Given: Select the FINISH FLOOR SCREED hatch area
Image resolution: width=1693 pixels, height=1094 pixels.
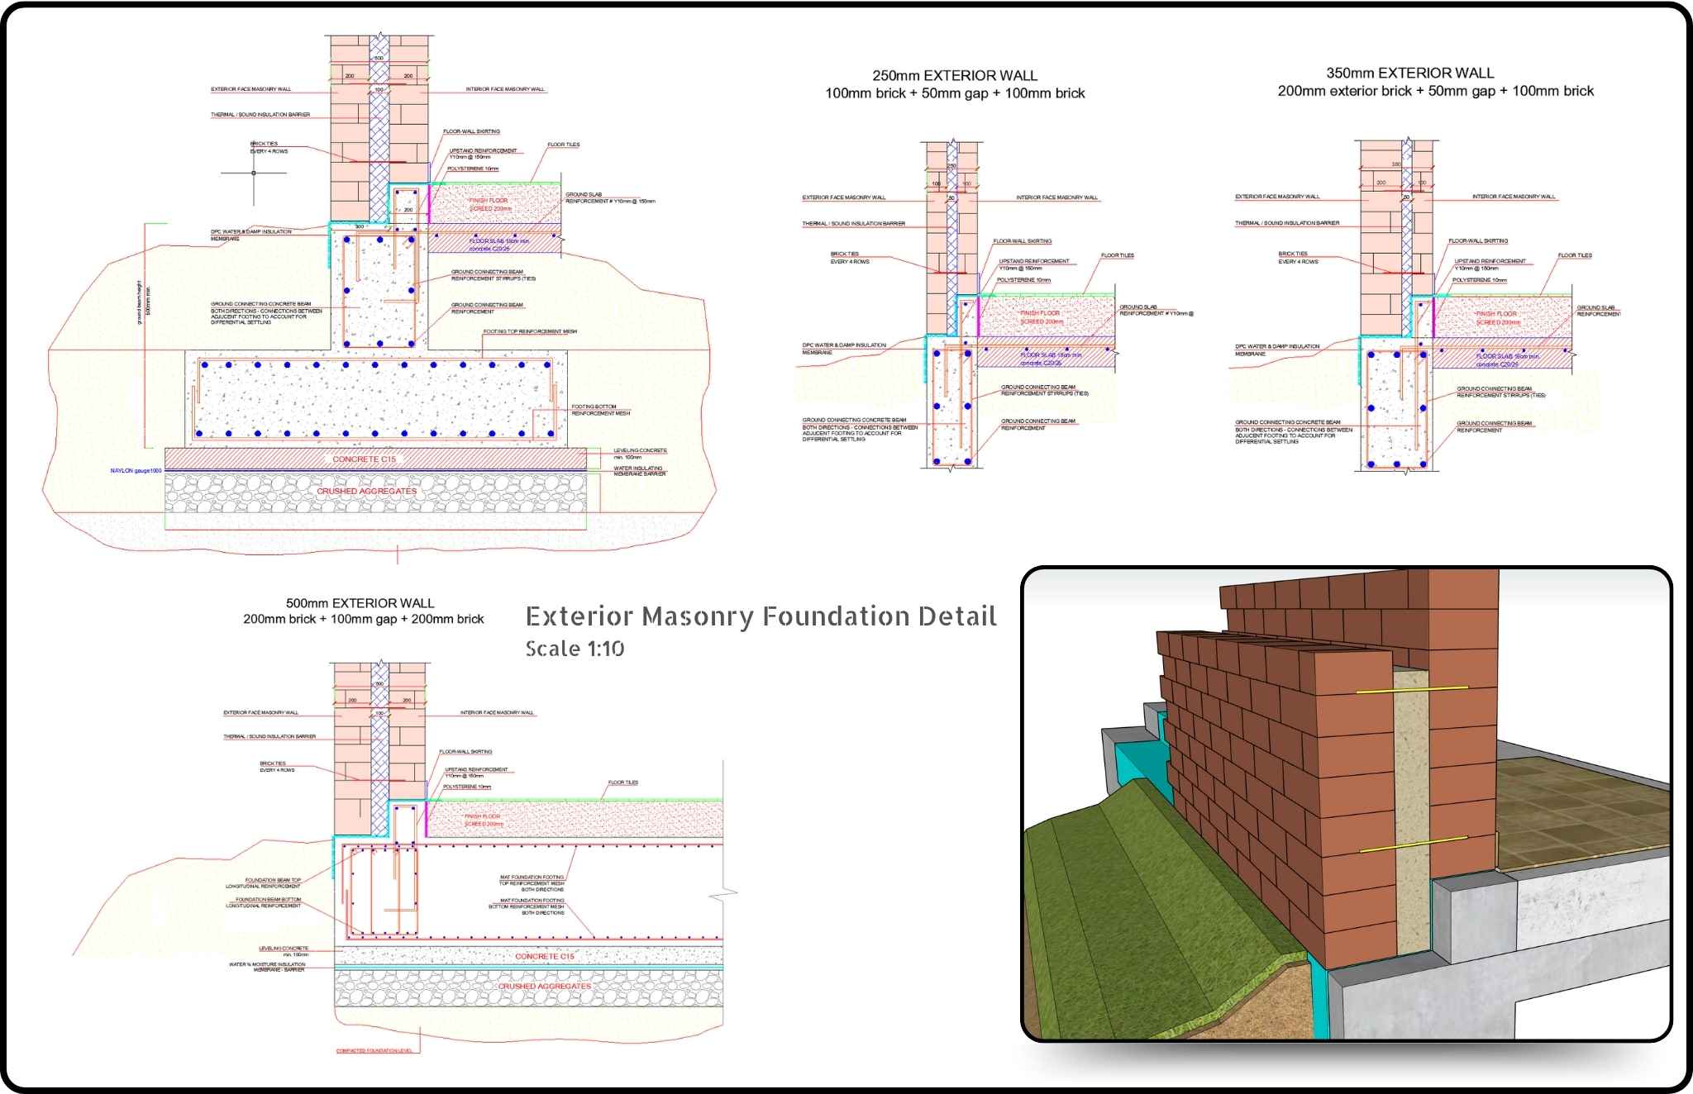Looking at the screenshot, I should click(491, 206).
